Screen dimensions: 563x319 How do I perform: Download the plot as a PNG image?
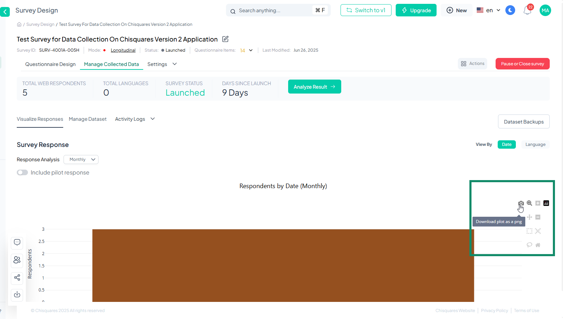(x=521, y=203)
